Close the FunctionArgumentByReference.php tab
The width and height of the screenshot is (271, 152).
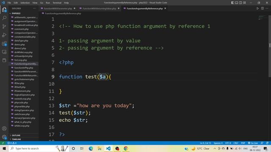[165, 8]
